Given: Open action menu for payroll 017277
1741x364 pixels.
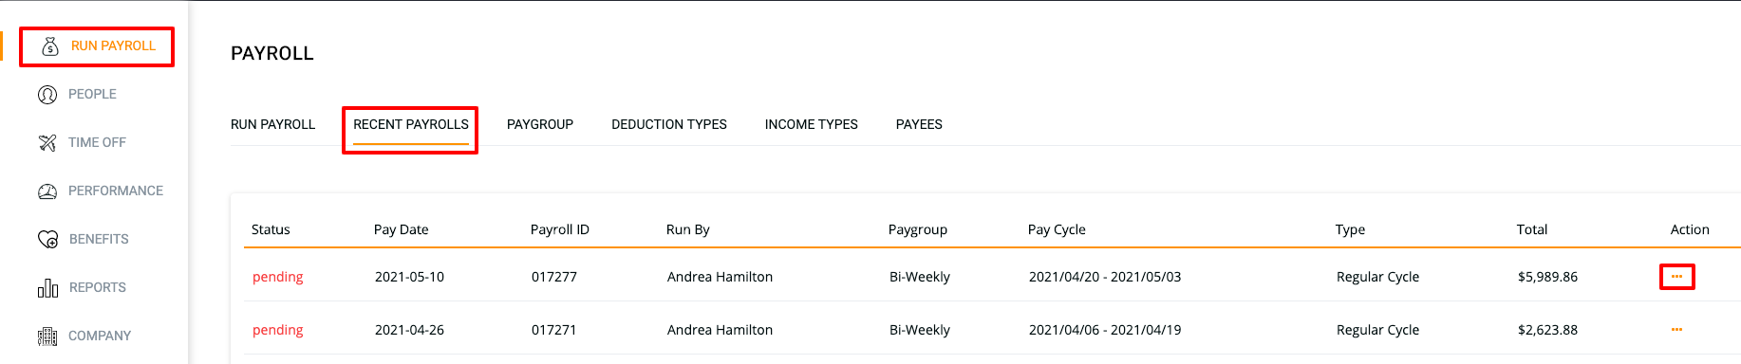Looking at the screenshot, I should pos(1676,277).
